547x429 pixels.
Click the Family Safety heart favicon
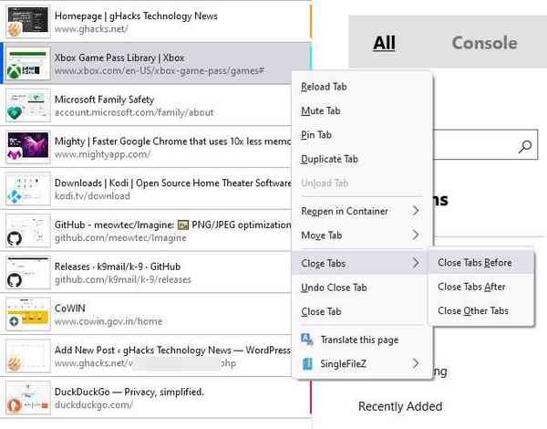[x=15, y=113]
